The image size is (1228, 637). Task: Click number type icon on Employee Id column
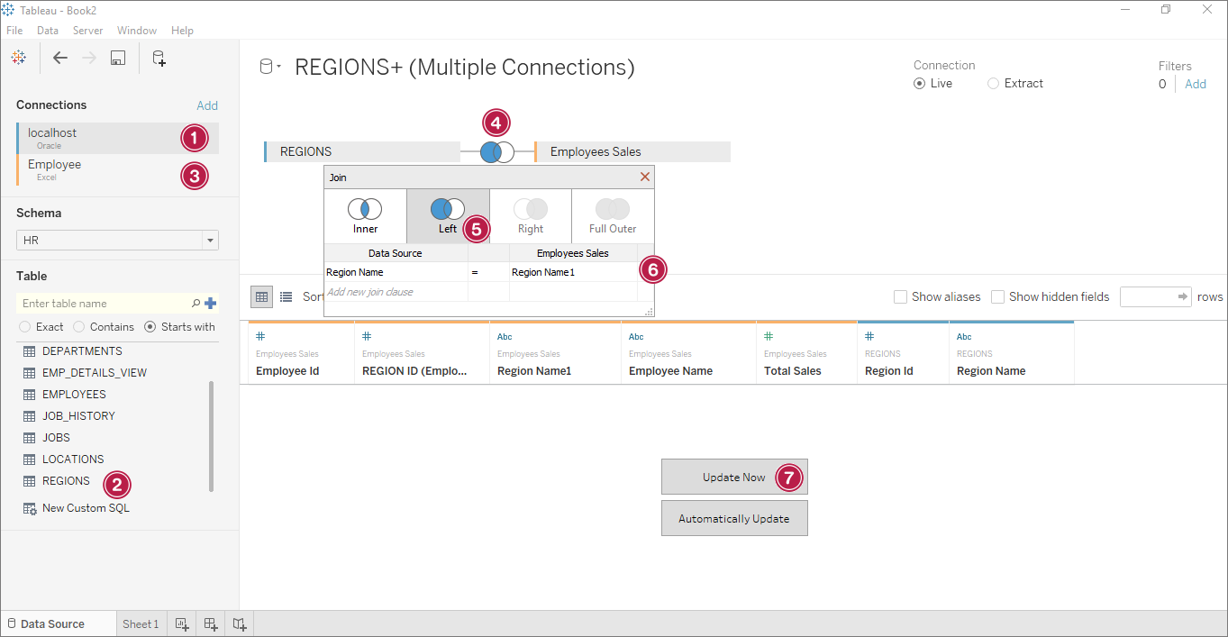tap(260, 337)
